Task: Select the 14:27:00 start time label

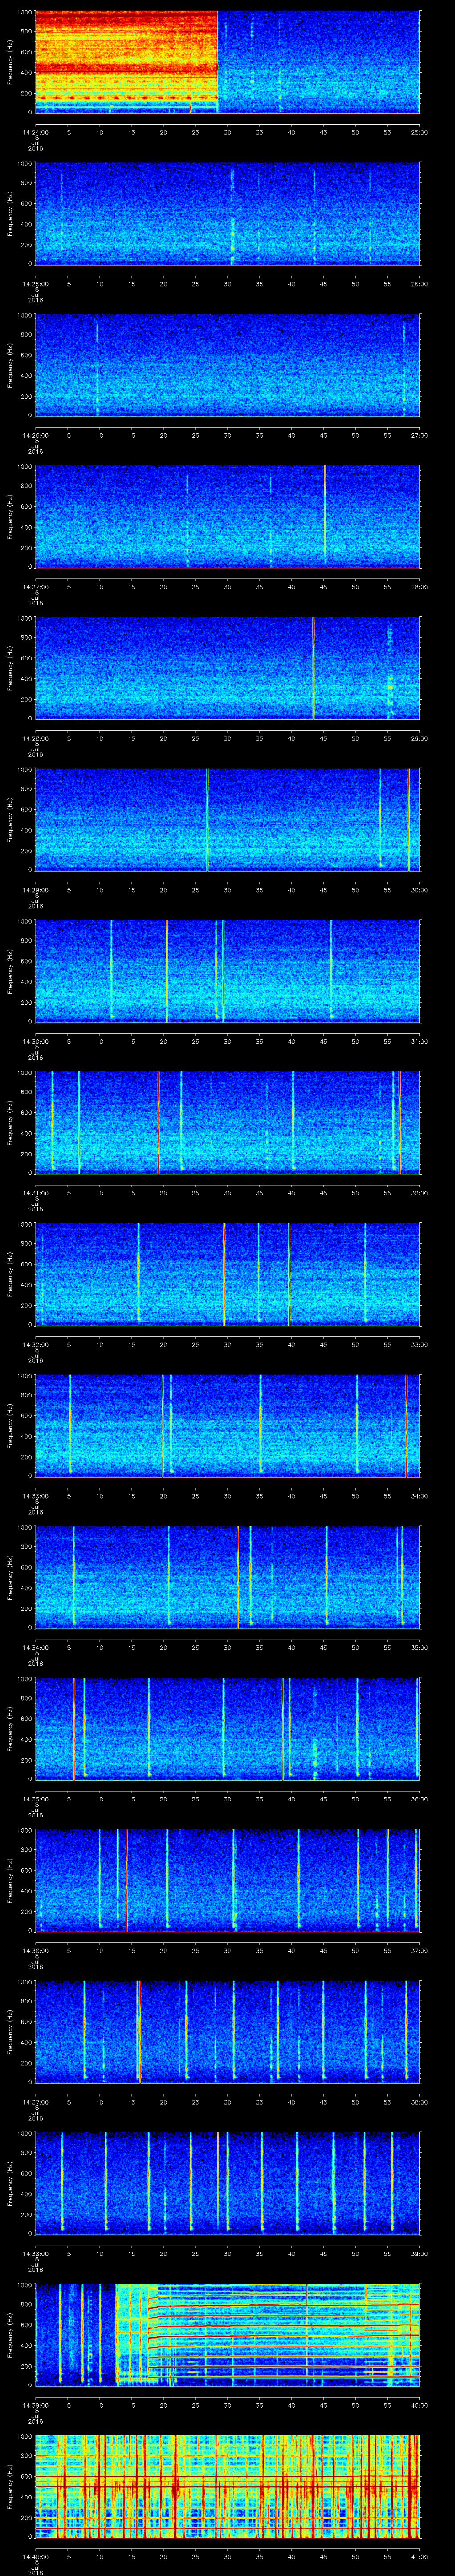Action: coord(36,587)
